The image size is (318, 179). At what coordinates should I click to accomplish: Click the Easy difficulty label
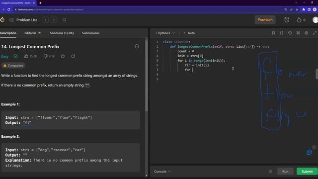coord(4,56)
